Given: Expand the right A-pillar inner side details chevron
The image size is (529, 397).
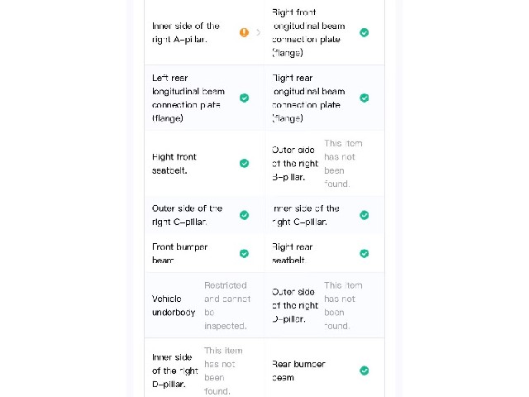Looking at the screenshot, I should 259,32.
